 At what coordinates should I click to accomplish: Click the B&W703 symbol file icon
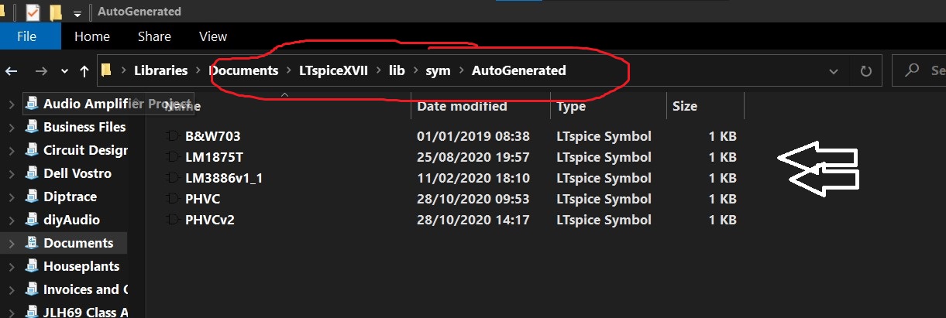[x=172, y=136]
